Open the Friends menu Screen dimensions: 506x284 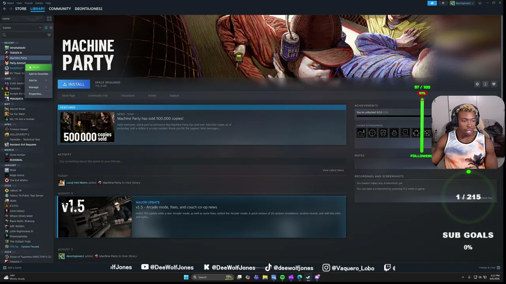28,3
